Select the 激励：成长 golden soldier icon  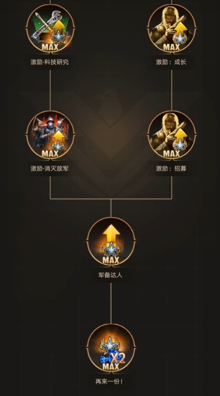(x=172, y=28)
